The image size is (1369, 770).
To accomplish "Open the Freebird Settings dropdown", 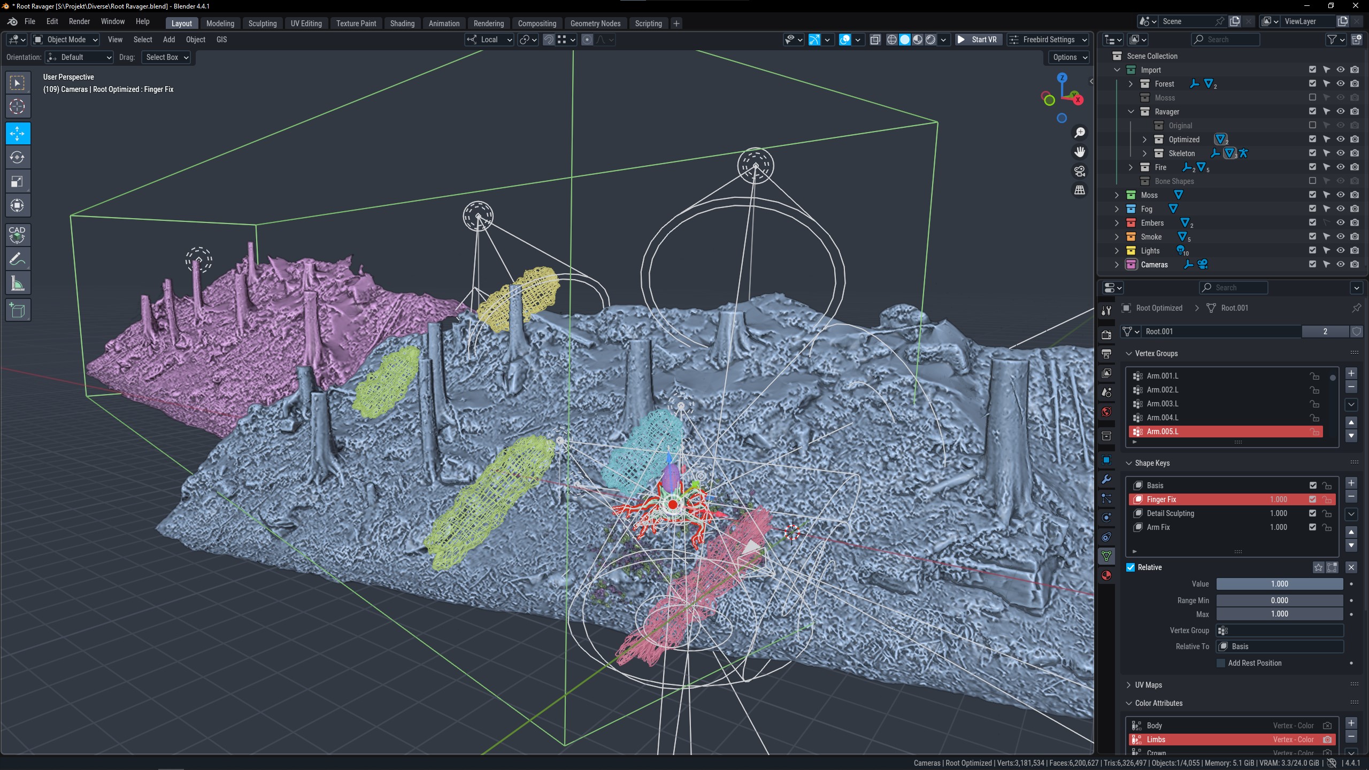I will tap(1048, 40).
